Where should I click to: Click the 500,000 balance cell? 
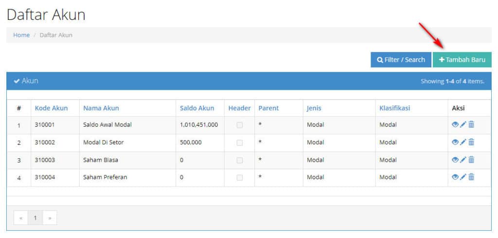200,143
